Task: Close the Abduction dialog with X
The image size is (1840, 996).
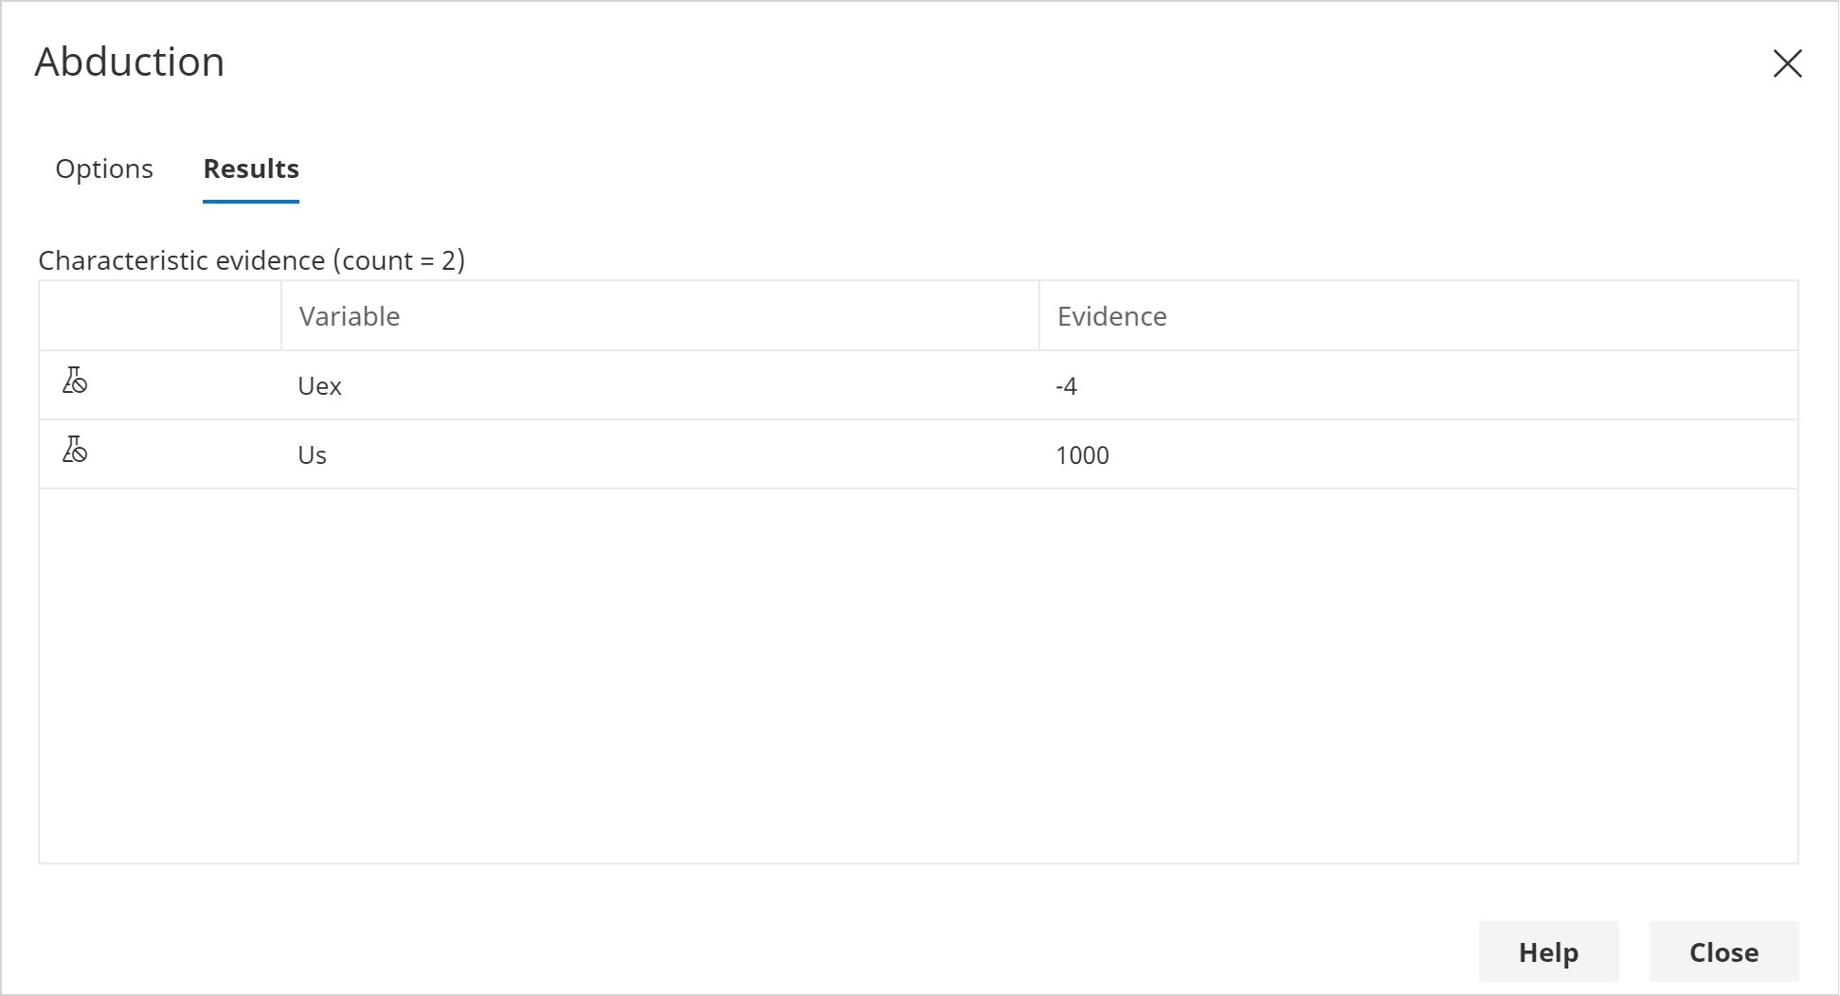Action: point(1787,63)
